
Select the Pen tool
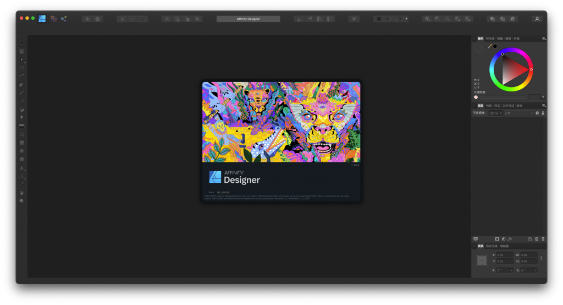tap(21, 85)
